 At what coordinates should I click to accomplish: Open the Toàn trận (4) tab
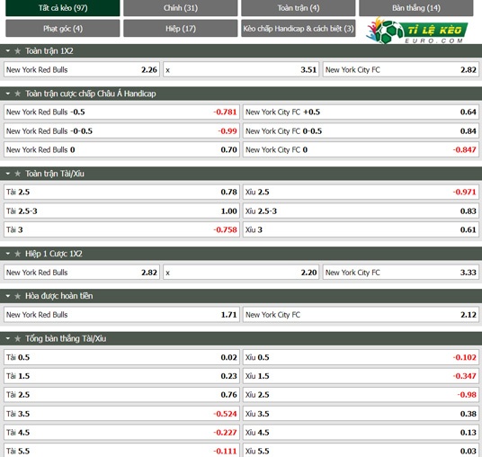(x=299, y=8)
